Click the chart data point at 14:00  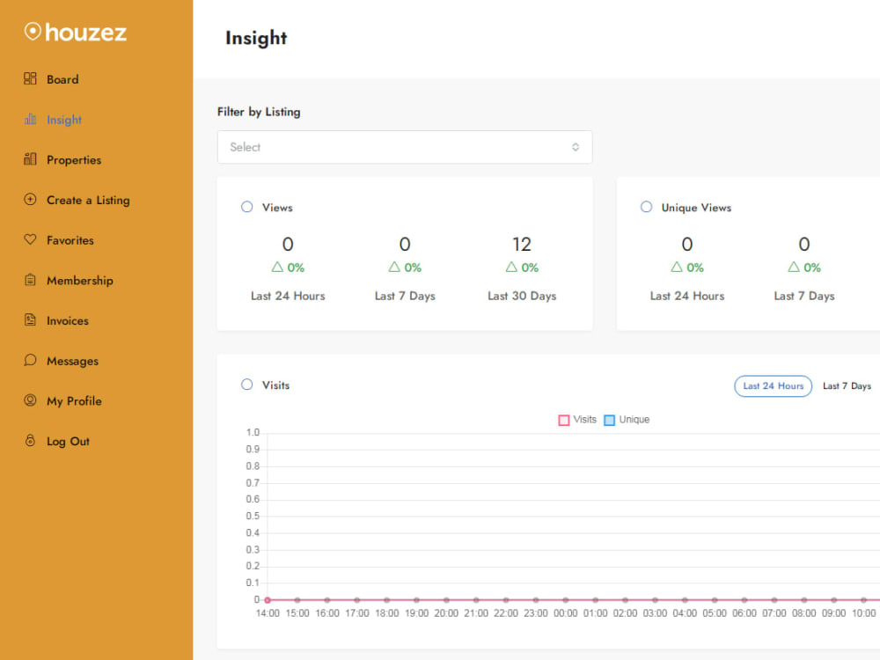268,600
